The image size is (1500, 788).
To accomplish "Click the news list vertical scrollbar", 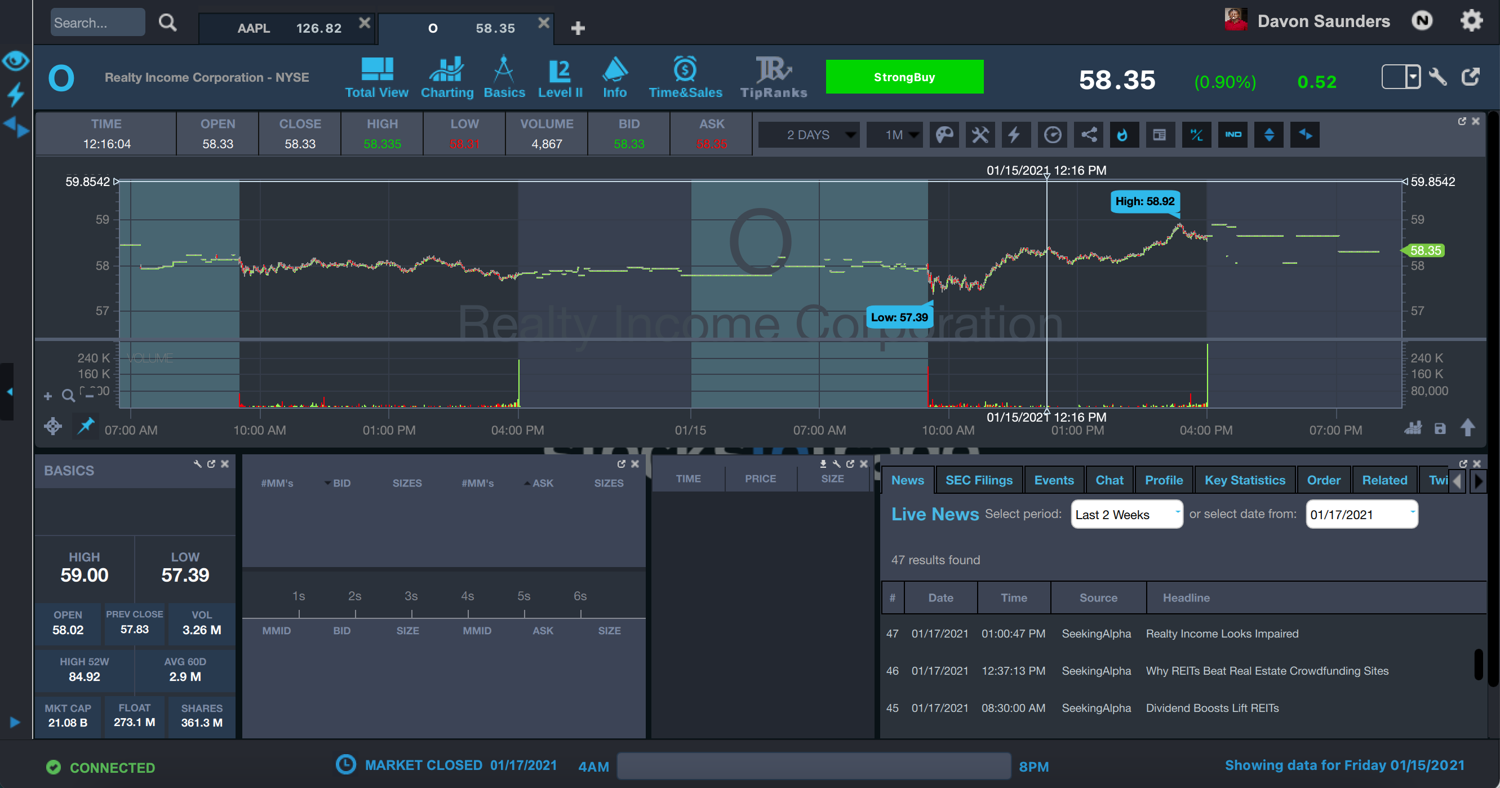I will tap(1478, 664).
